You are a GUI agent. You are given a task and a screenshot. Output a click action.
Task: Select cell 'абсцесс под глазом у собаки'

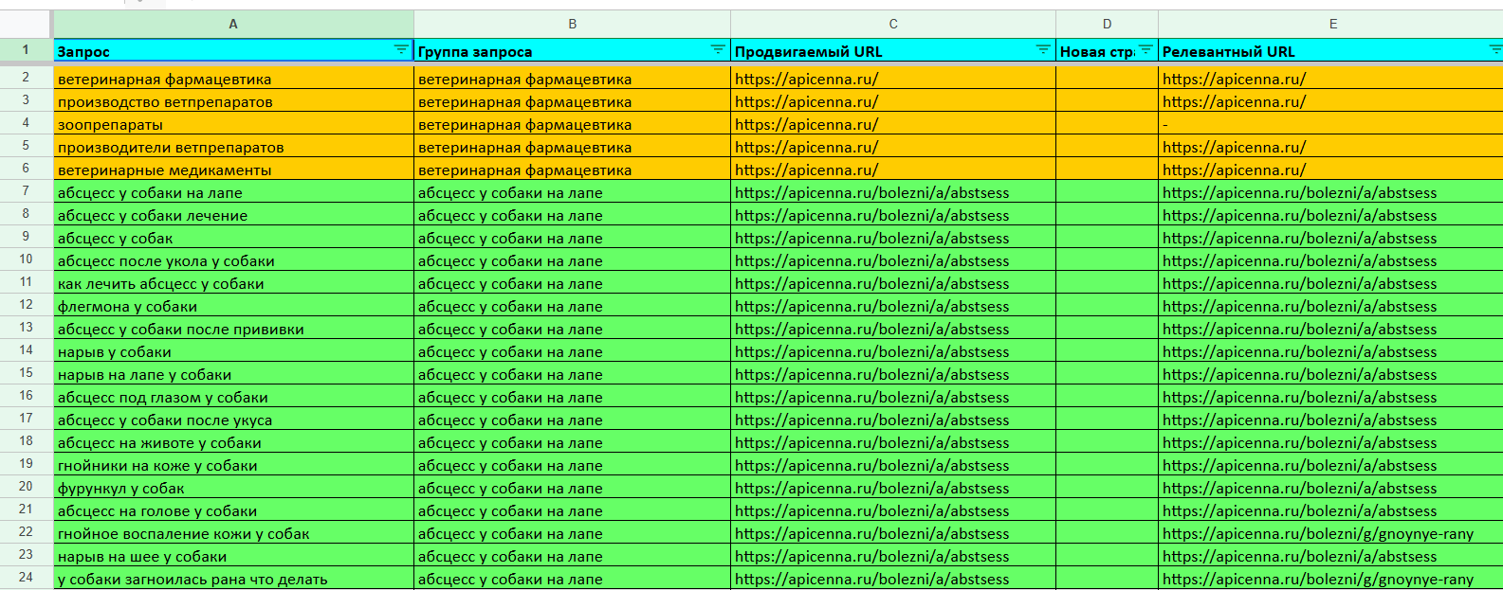234,397
